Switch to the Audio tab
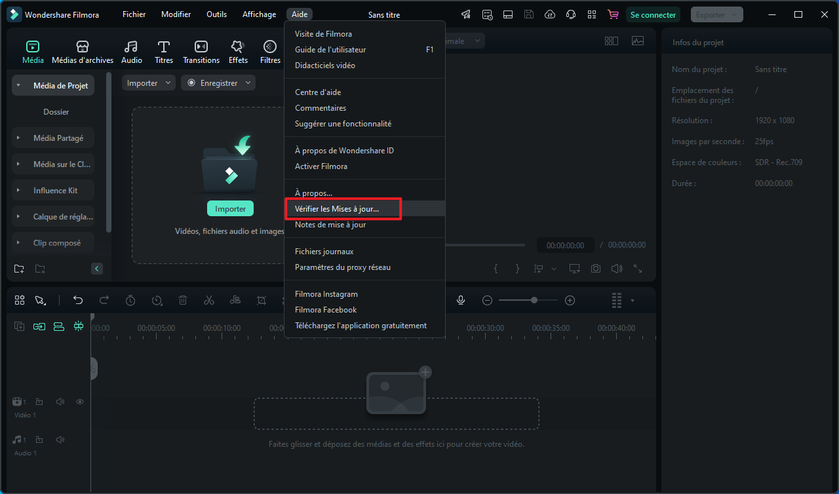Viewport: 839px width, 494px height. (132, 52)
